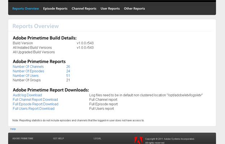Viewport: 225px width, 144px height.
Task: Click the Number Of Groups label
Action: 27,80
